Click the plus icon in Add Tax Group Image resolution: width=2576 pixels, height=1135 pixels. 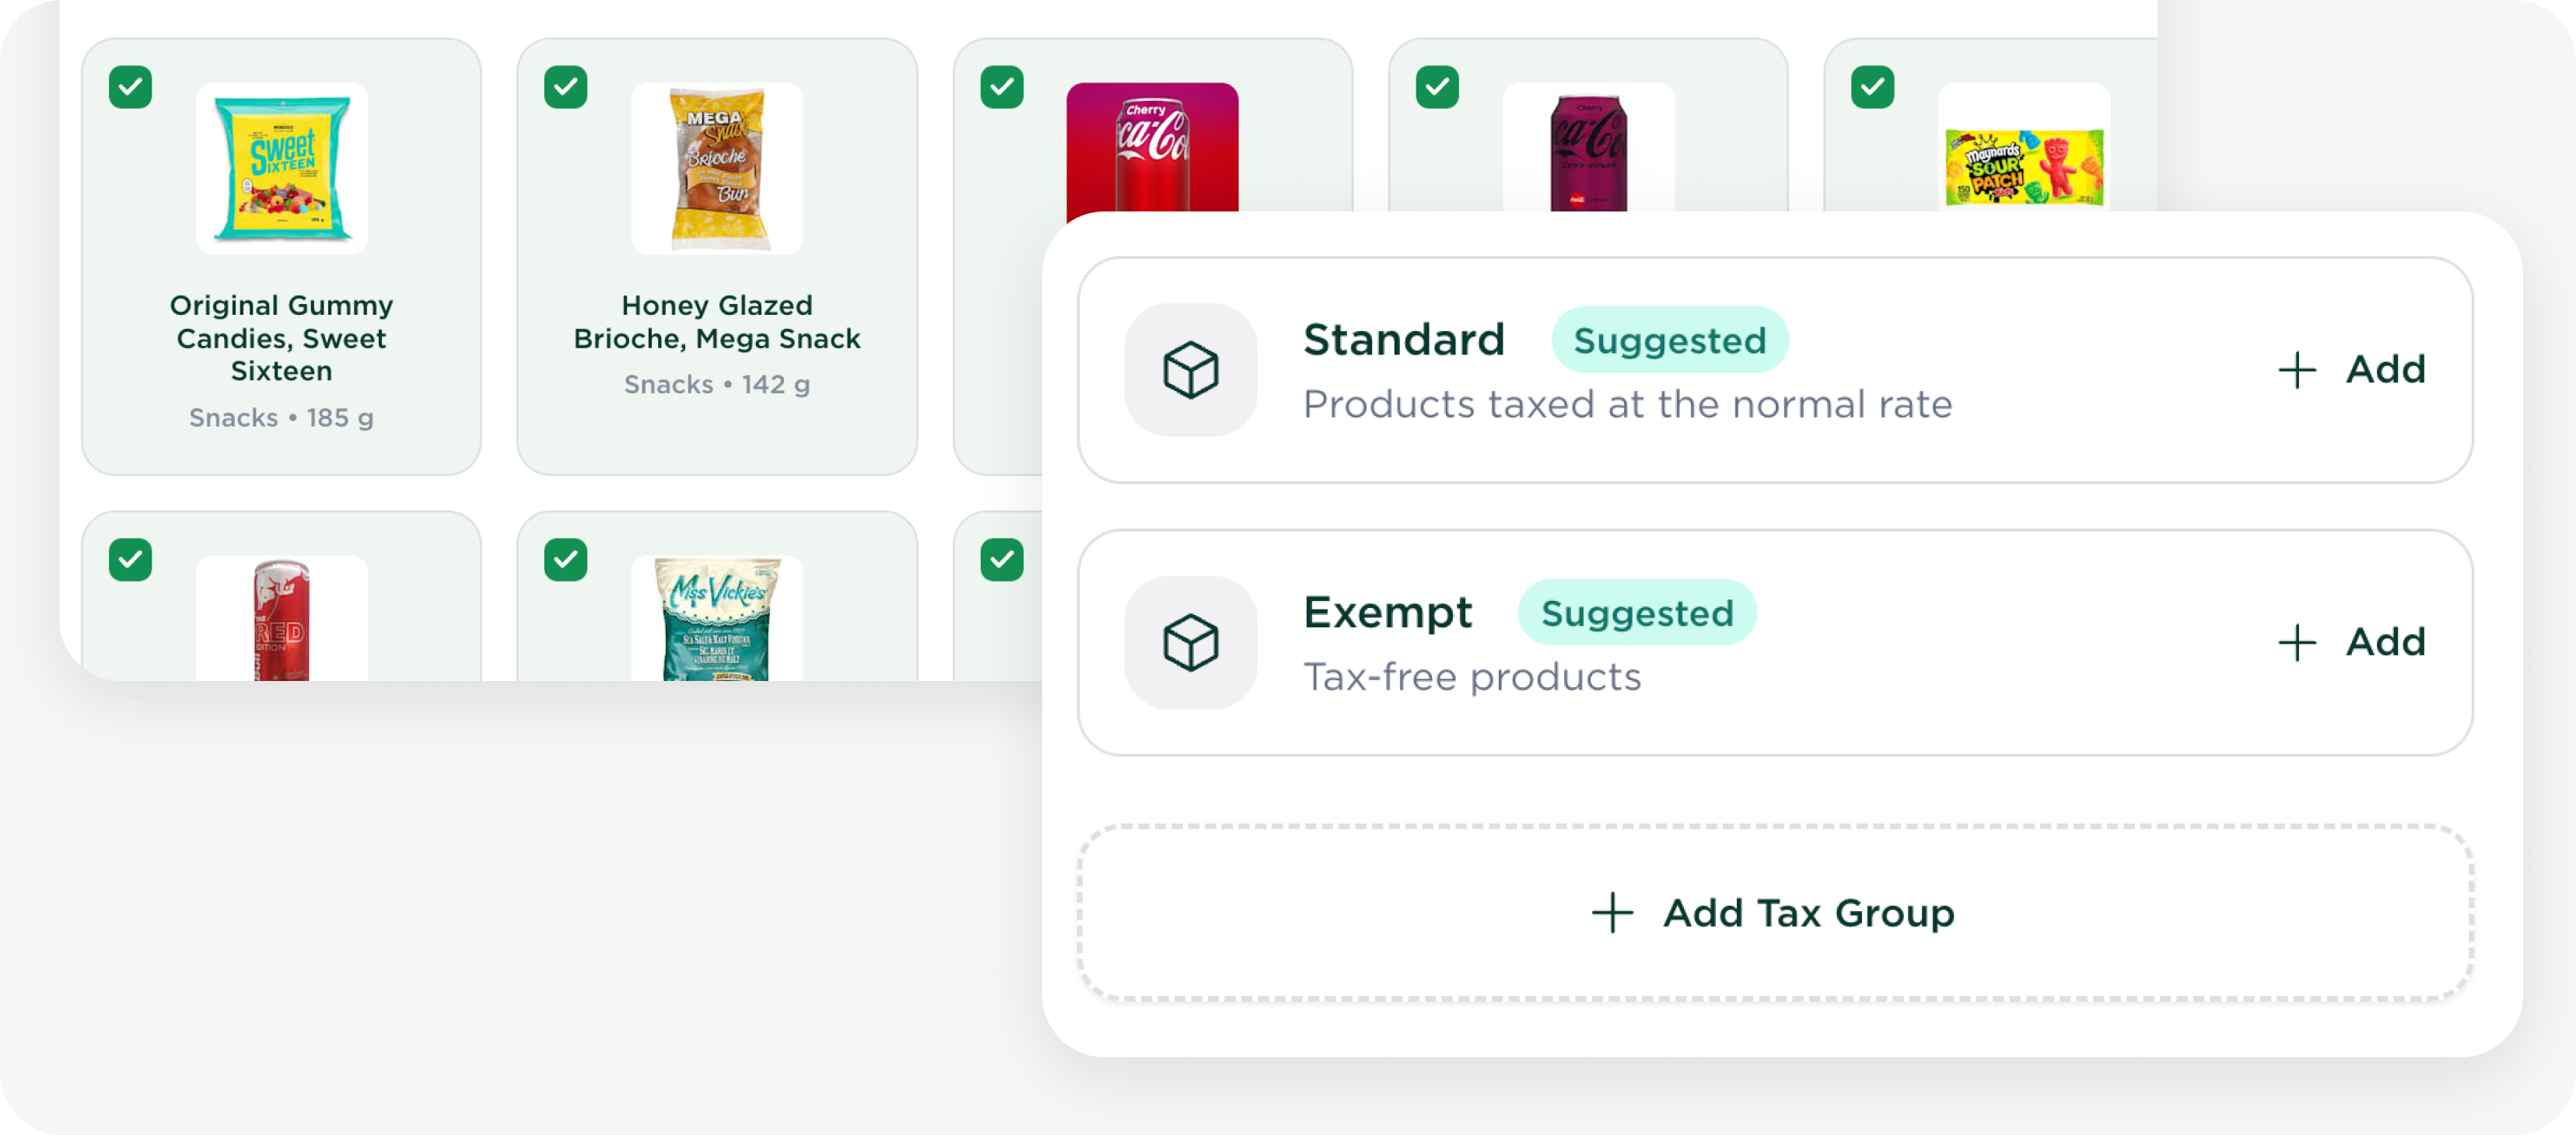tap(1612, 913)
